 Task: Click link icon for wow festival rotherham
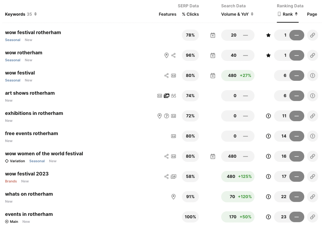pyautogui.click(x=312, y=35)
